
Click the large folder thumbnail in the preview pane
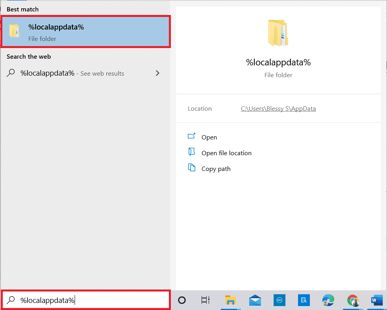tap(278, 33)
